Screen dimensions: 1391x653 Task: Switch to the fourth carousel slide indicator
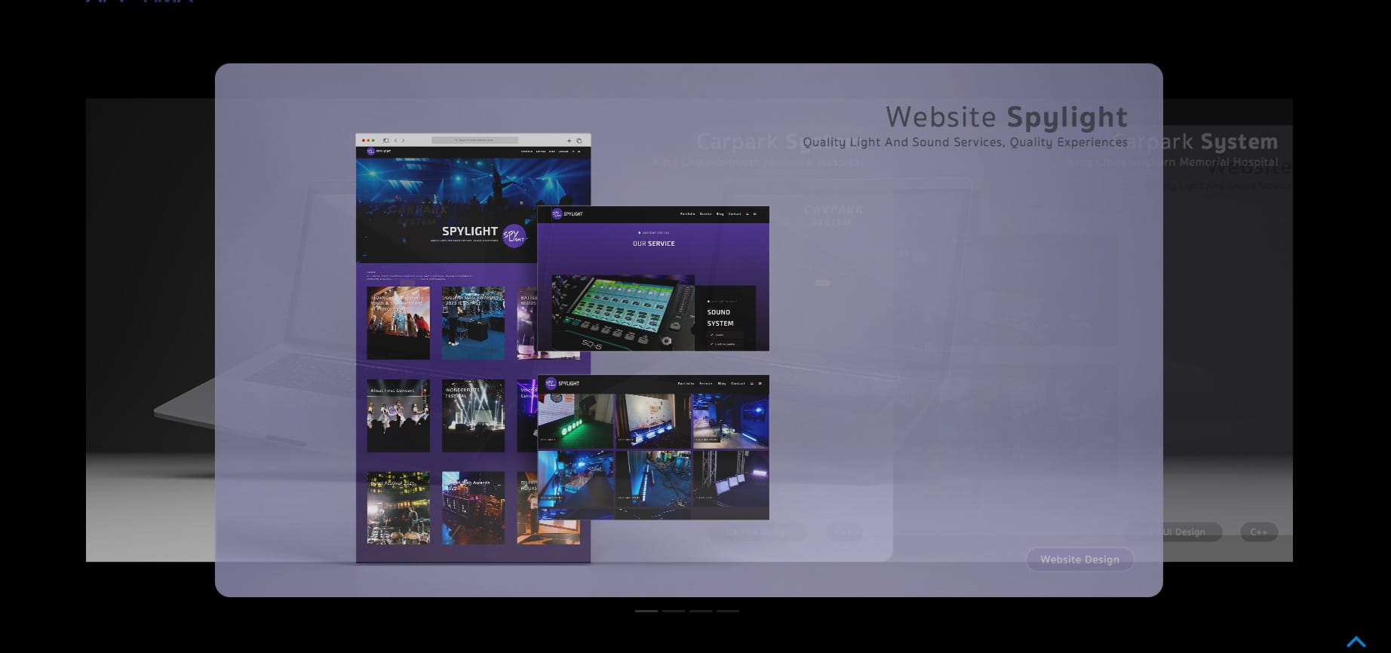tap(727, 611)
